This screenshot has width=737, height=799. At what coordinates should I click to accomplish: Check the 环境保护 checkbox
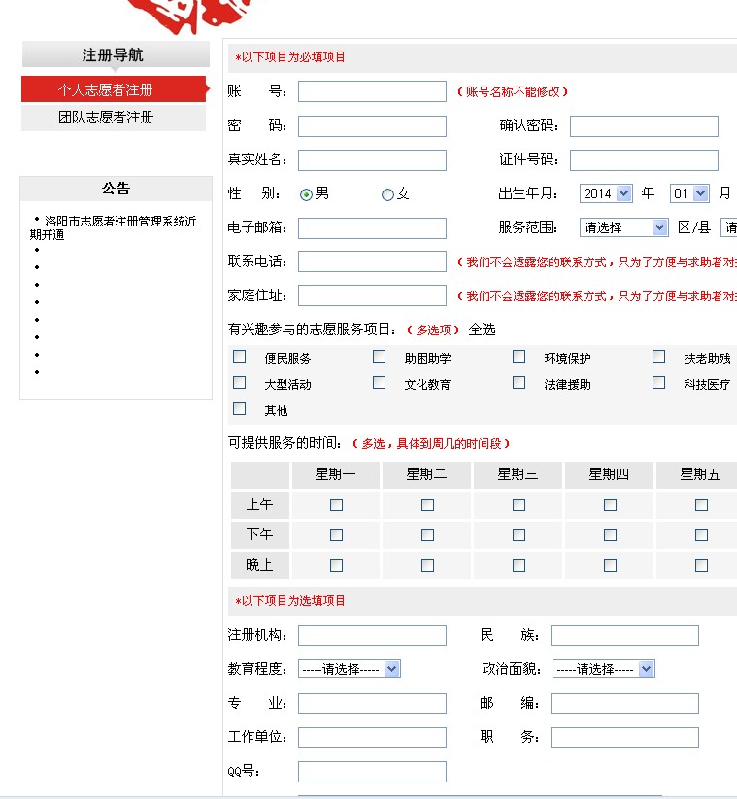[519, 356]
